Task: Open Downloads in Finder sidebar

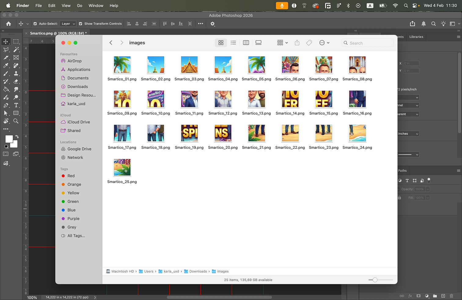Action: pos(78,87)
